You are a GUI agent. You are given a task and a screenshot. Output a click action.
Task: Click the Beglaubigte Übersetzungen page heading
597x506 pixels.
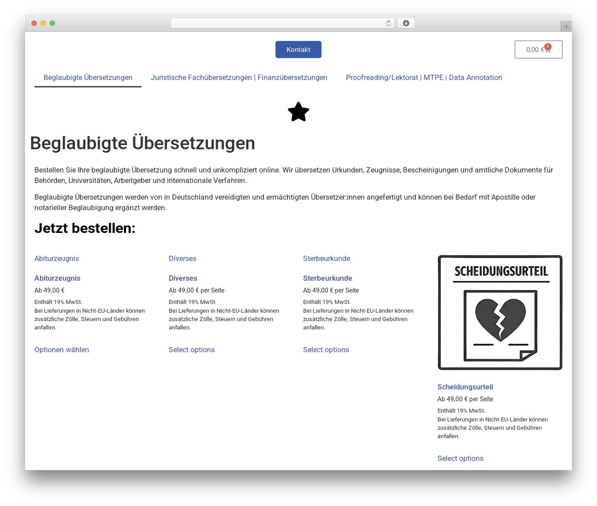(x=142, y=143)
